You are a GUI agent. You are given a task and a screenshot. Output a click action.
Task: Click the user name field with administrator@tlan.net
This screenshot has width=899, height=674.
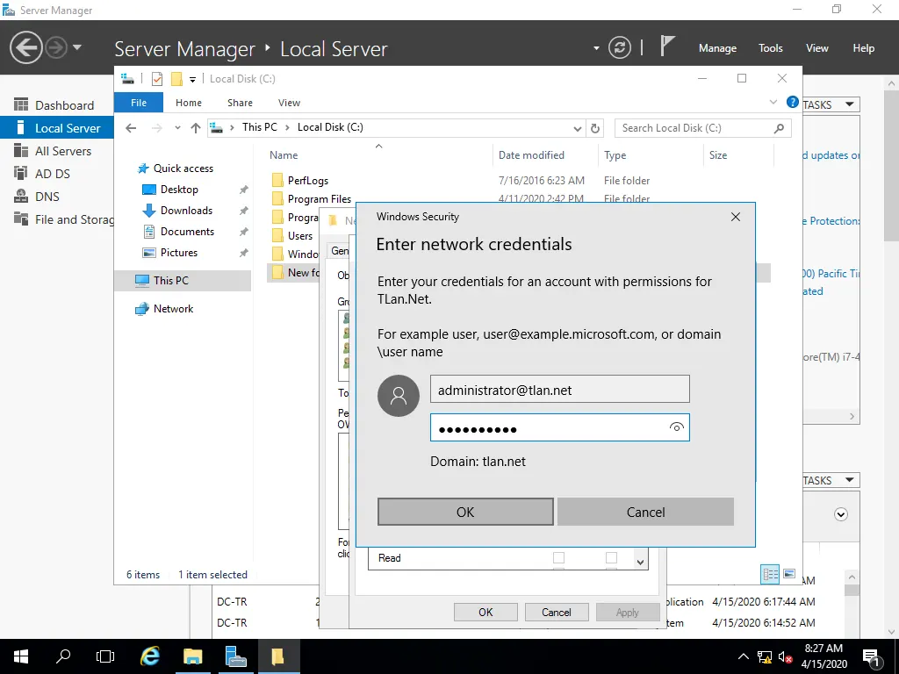(559, 390)
